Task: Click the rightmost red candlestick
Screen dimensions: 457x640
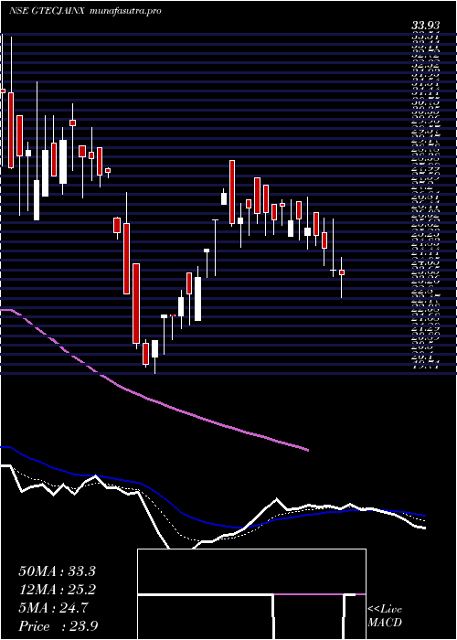Action: (x=342, y=272)
